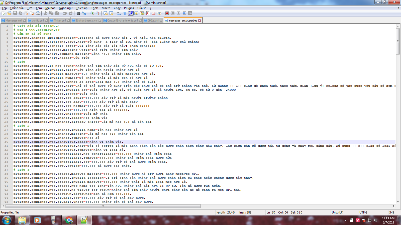Toggle synchronized horizontal scrolling icon
Screen dimensions: 401x225
tap(111, 13)
